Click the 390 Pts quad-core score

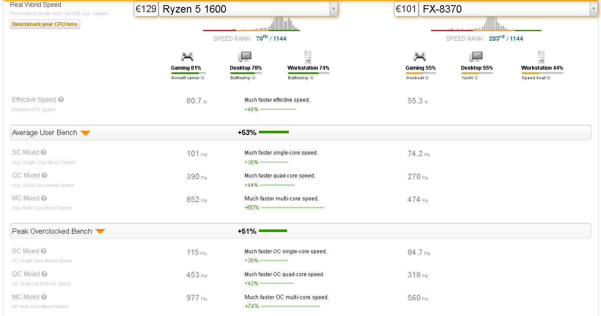197,177
